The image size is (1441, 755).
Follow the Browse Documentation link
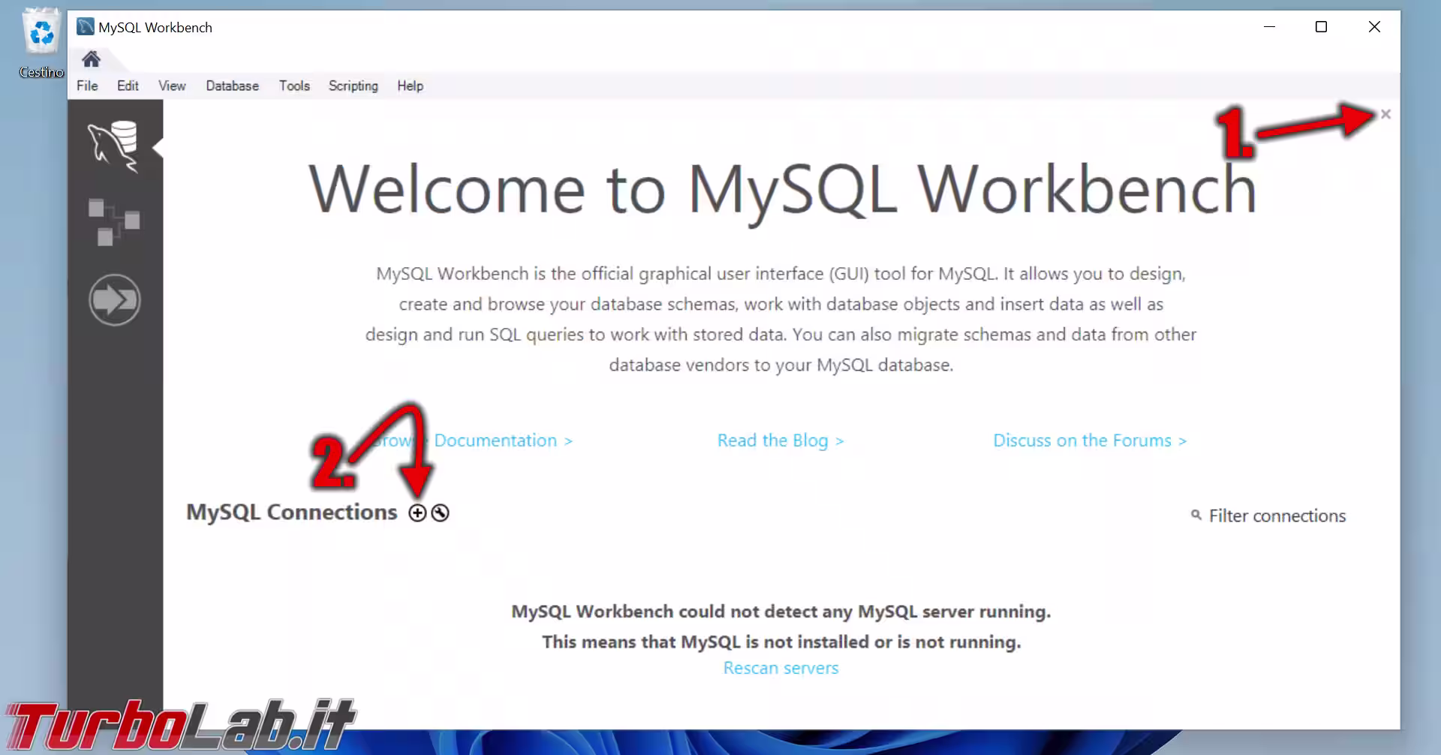473,441
